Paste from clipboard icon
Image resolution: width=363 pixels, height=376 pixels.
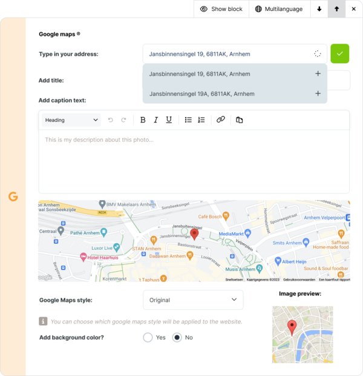point(240,120)
